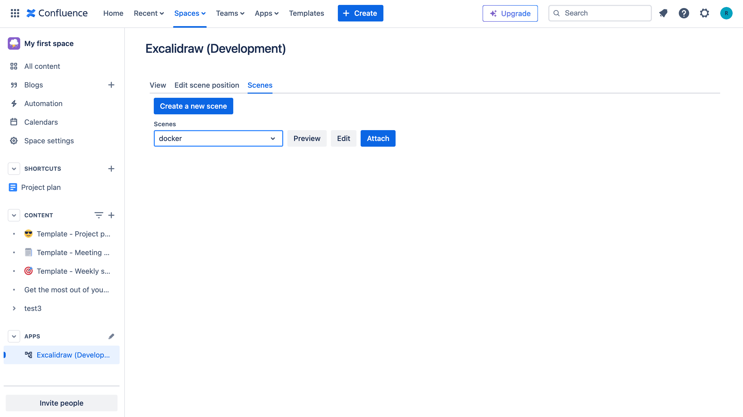Switch to Edit scene position tab
Image resolution: width=743 pixels, height=417 pixels.
pos(207,85)
